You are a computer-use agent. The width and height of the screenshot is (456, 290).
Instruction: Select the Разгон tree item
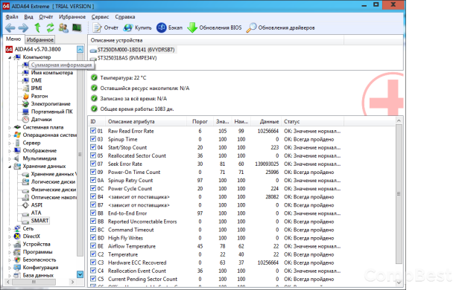(x=39, y=96)
